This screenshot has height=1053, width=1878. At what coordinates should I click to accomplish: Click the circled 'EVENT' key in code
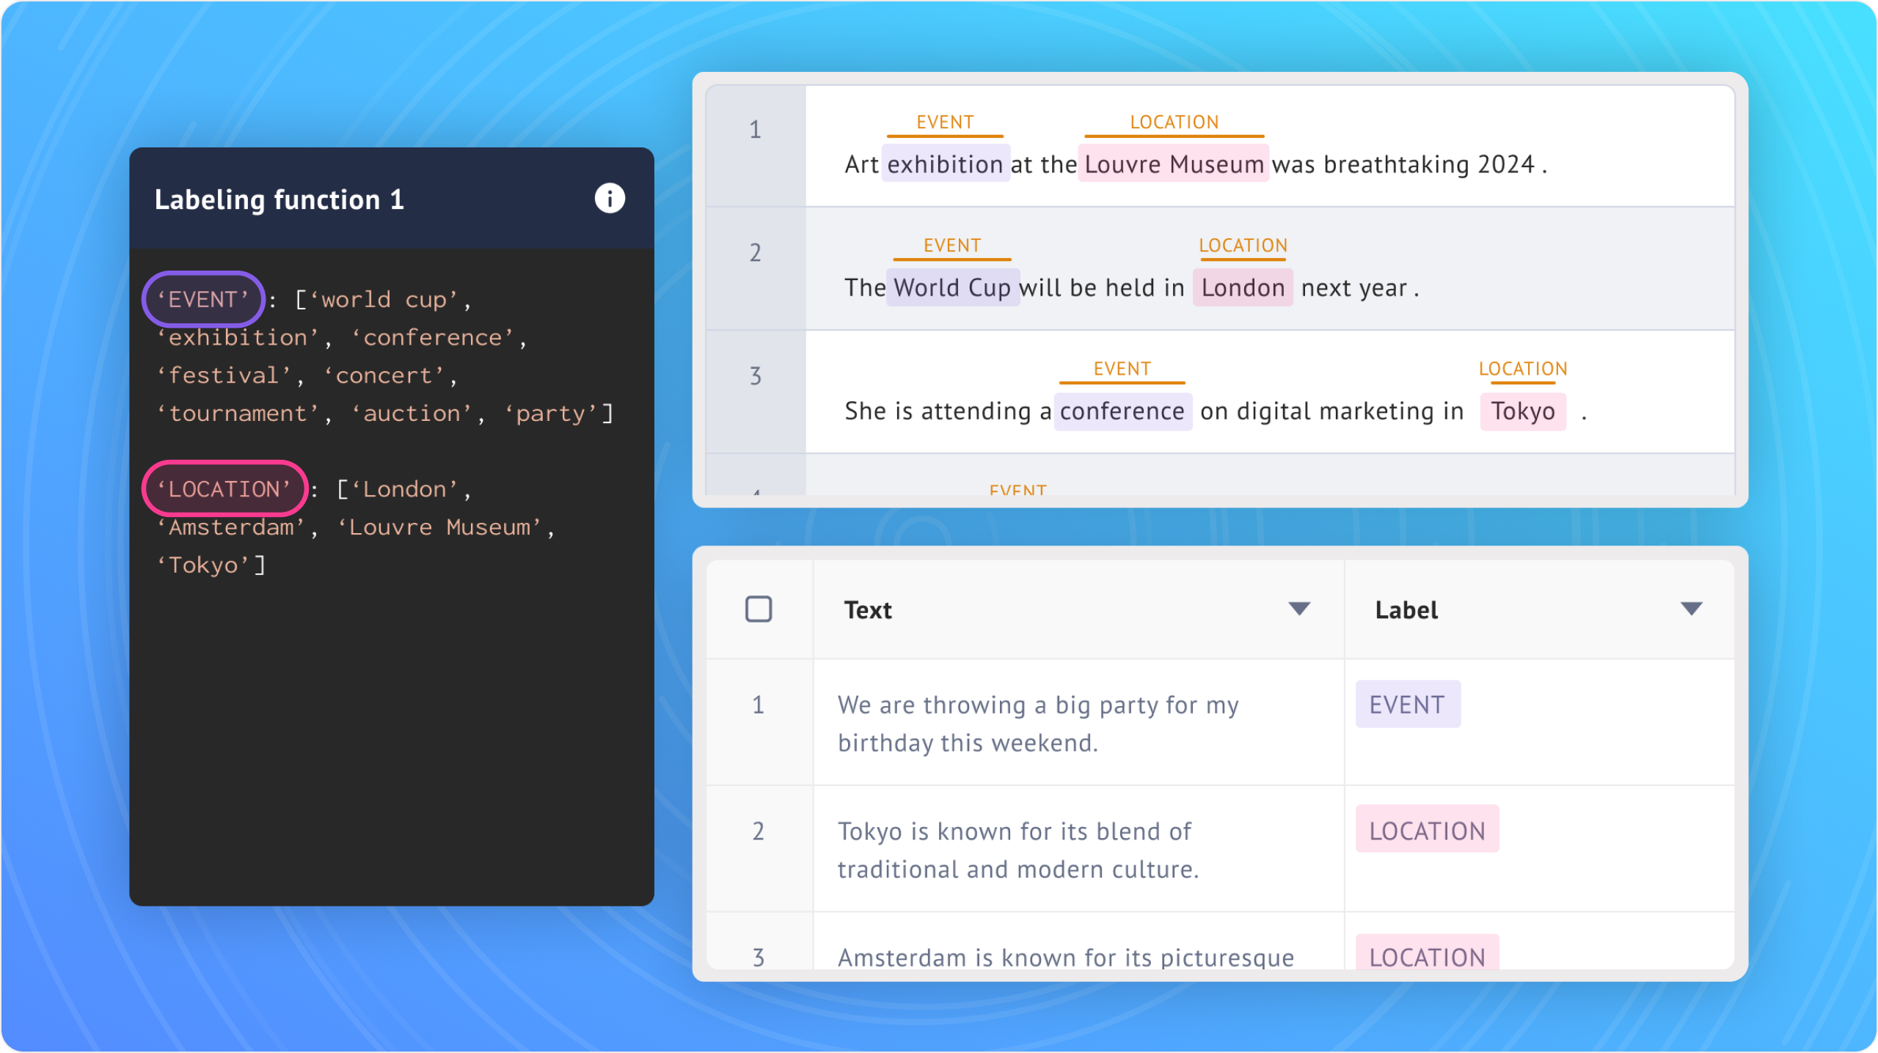click(x=203, y=299)
